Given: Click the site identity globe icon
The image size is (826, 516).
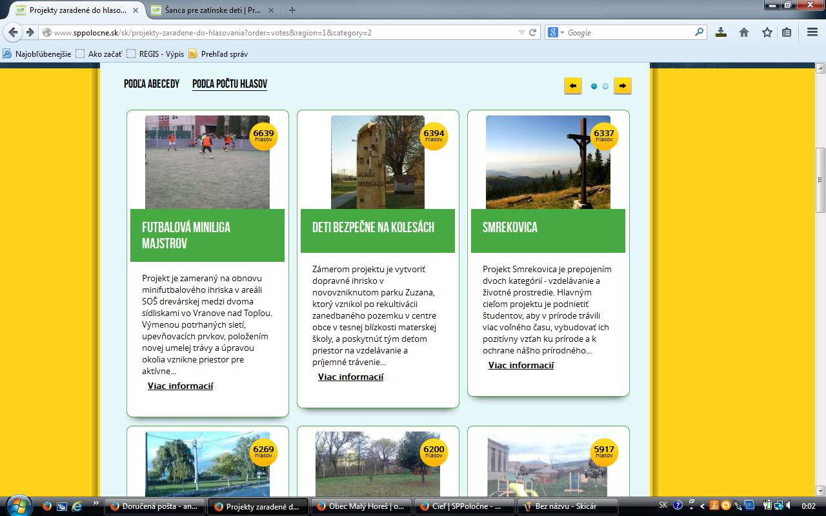Looking at the screenshot, I should click(x=47, y=33).
